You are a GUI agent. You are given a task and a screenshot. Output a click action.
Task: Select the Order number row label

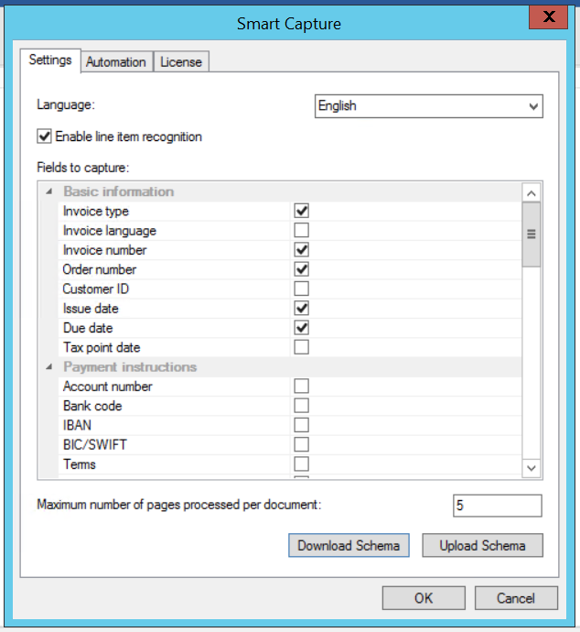click(x=100, y=269)
